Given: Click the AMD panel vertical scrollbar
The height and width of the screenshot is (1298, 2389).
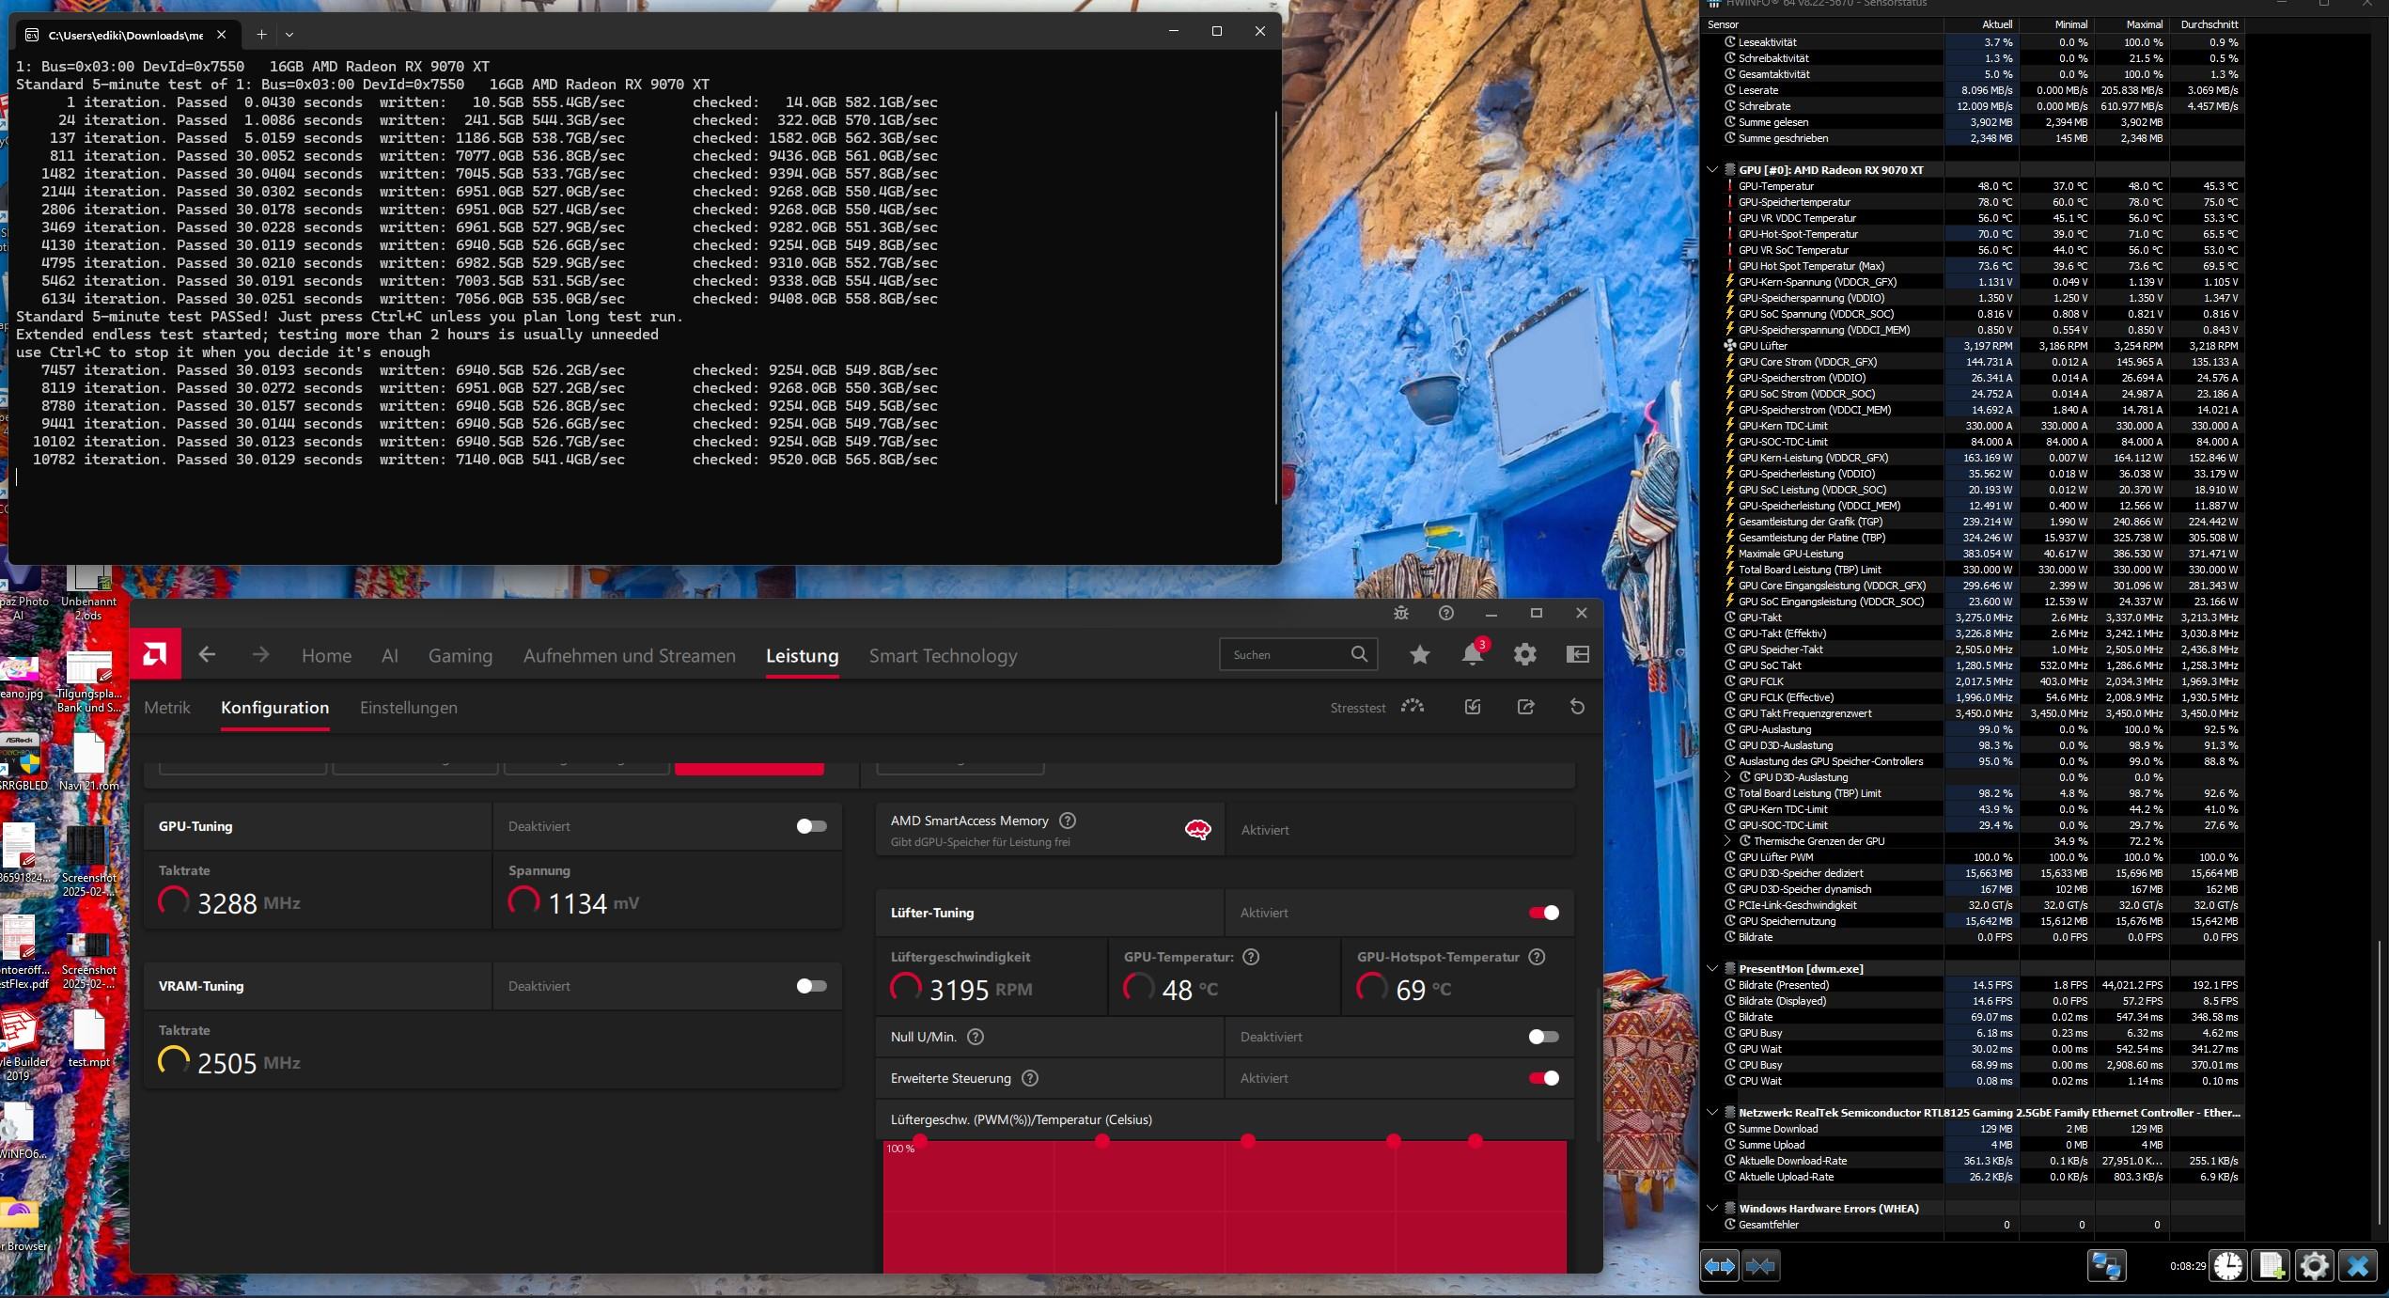Looking at the screenshot, I should [1598, 1062].
